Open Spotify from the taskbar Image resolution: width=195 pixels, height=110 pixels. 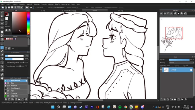point(120,107)
